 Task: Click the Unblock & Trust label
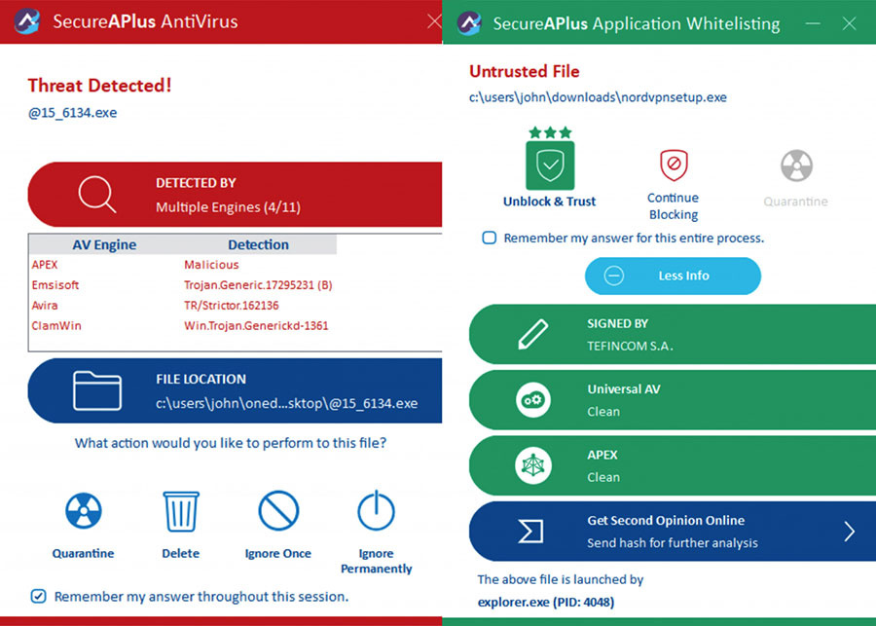pos(549,202)
